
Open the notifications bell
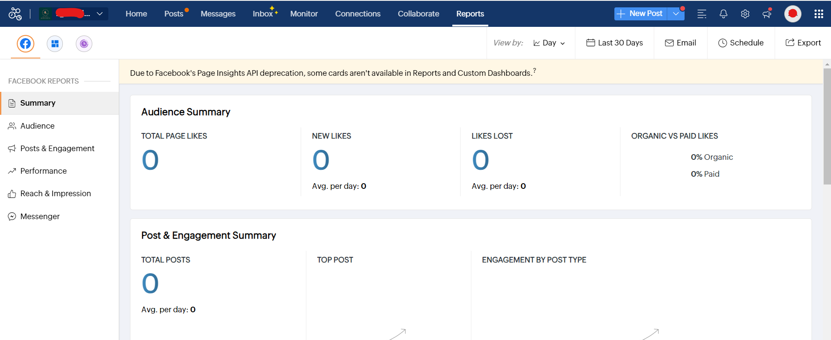click(x=724, y=14)
